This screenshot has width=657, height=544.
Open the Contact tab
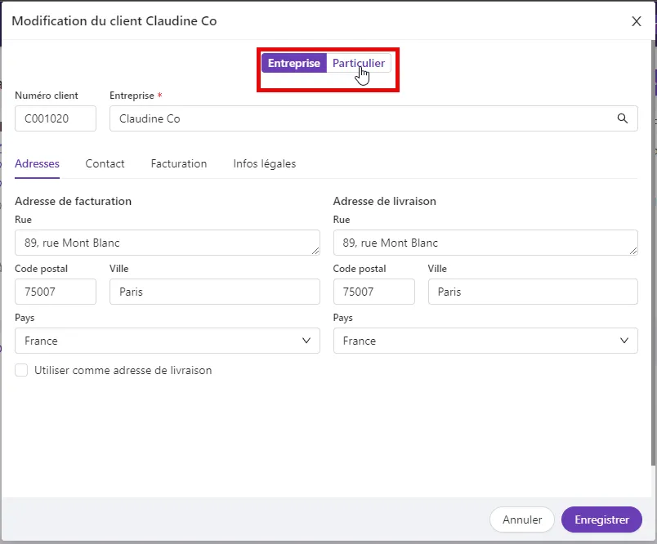click(x=105, y=163)
